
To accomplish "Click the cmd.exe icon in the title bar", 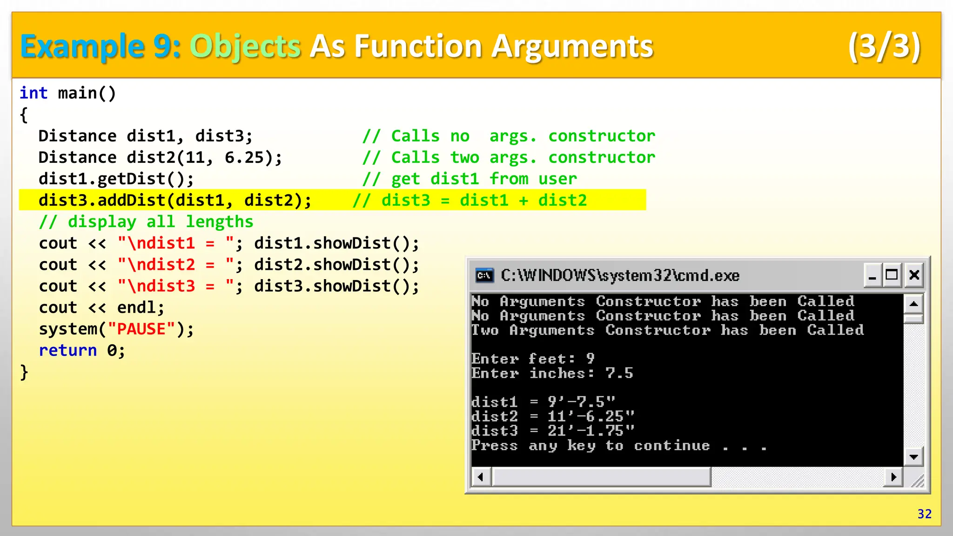I will coord(484,275).
